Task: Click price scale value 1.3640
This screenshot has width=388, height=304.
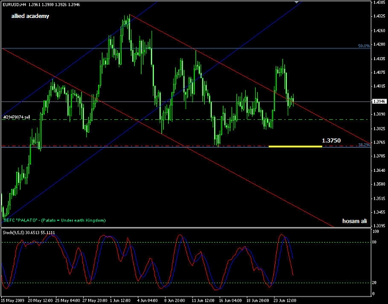Action: 380,171
